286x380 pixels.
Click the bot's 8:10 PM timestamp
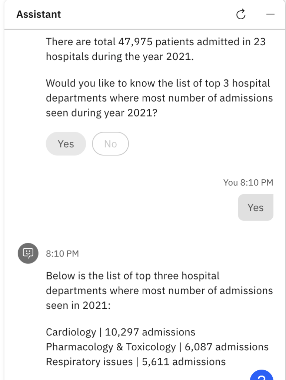tap(63, 253)
